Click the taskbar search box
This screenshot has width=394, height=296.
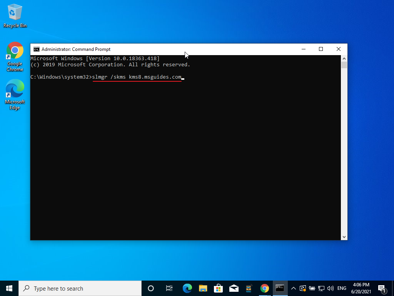[x=80, y=288]
